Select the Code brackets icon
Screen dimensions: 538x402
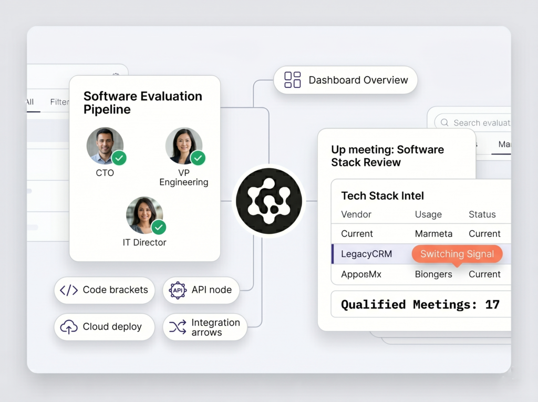point(69,290)
